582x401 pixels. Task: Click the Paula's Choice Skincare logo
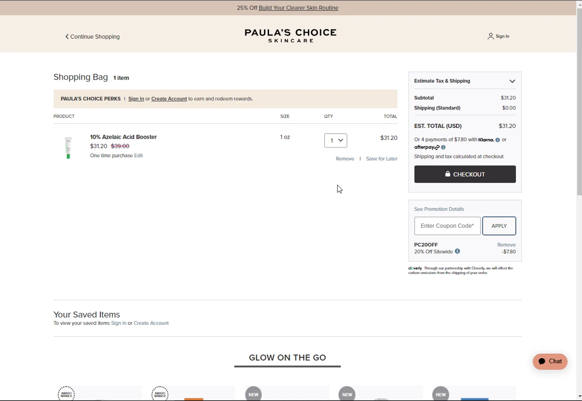pyautogui.click(x=291, y=35)
